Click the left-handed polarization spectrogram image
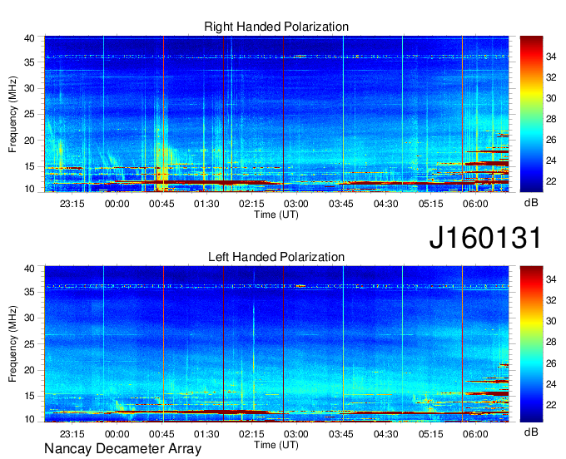566x459 pixels. coord(276,344)
